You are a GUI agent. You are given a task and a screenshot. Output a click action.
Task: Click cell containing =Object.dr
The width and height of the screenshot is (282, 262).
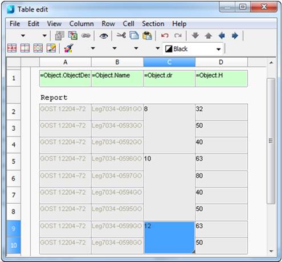click(169, 79)
